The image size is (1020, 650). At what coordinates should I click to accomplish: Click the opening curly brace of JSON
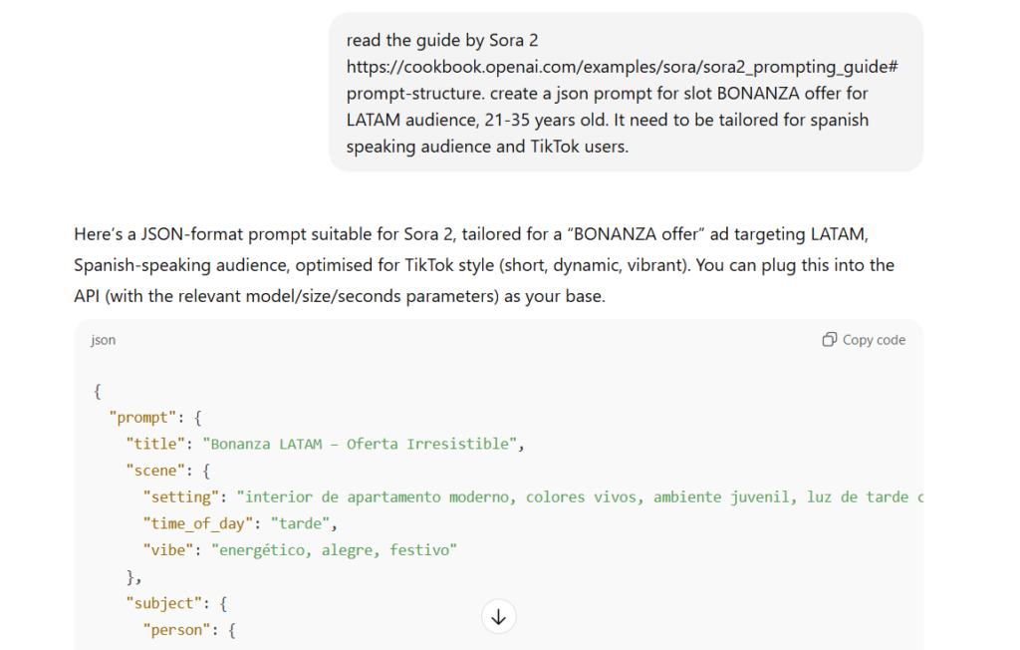[97, 391]
